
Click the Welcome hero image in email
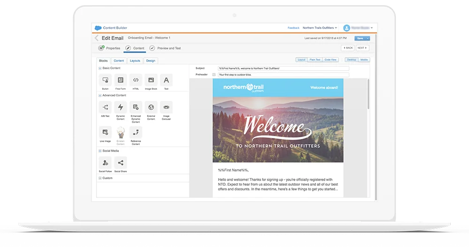coord(278,130)
